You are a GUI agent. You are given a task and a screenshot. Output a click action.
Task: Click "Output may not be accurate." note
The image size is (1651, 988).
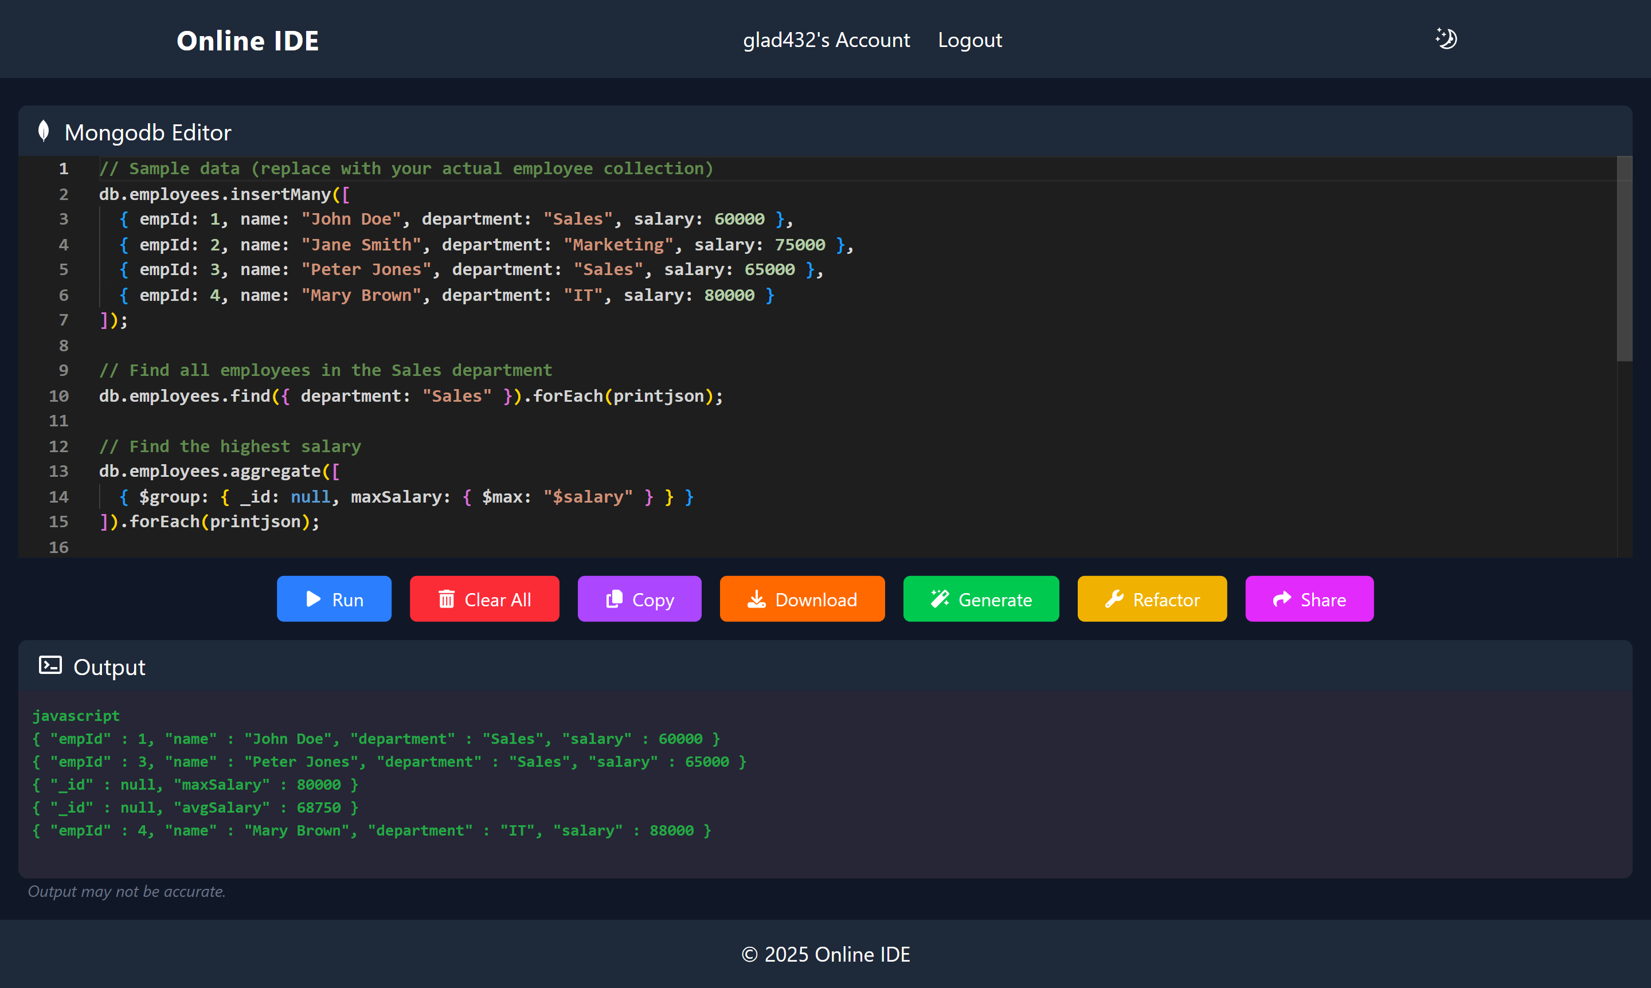pyautogui.click(x=127, y=891)
